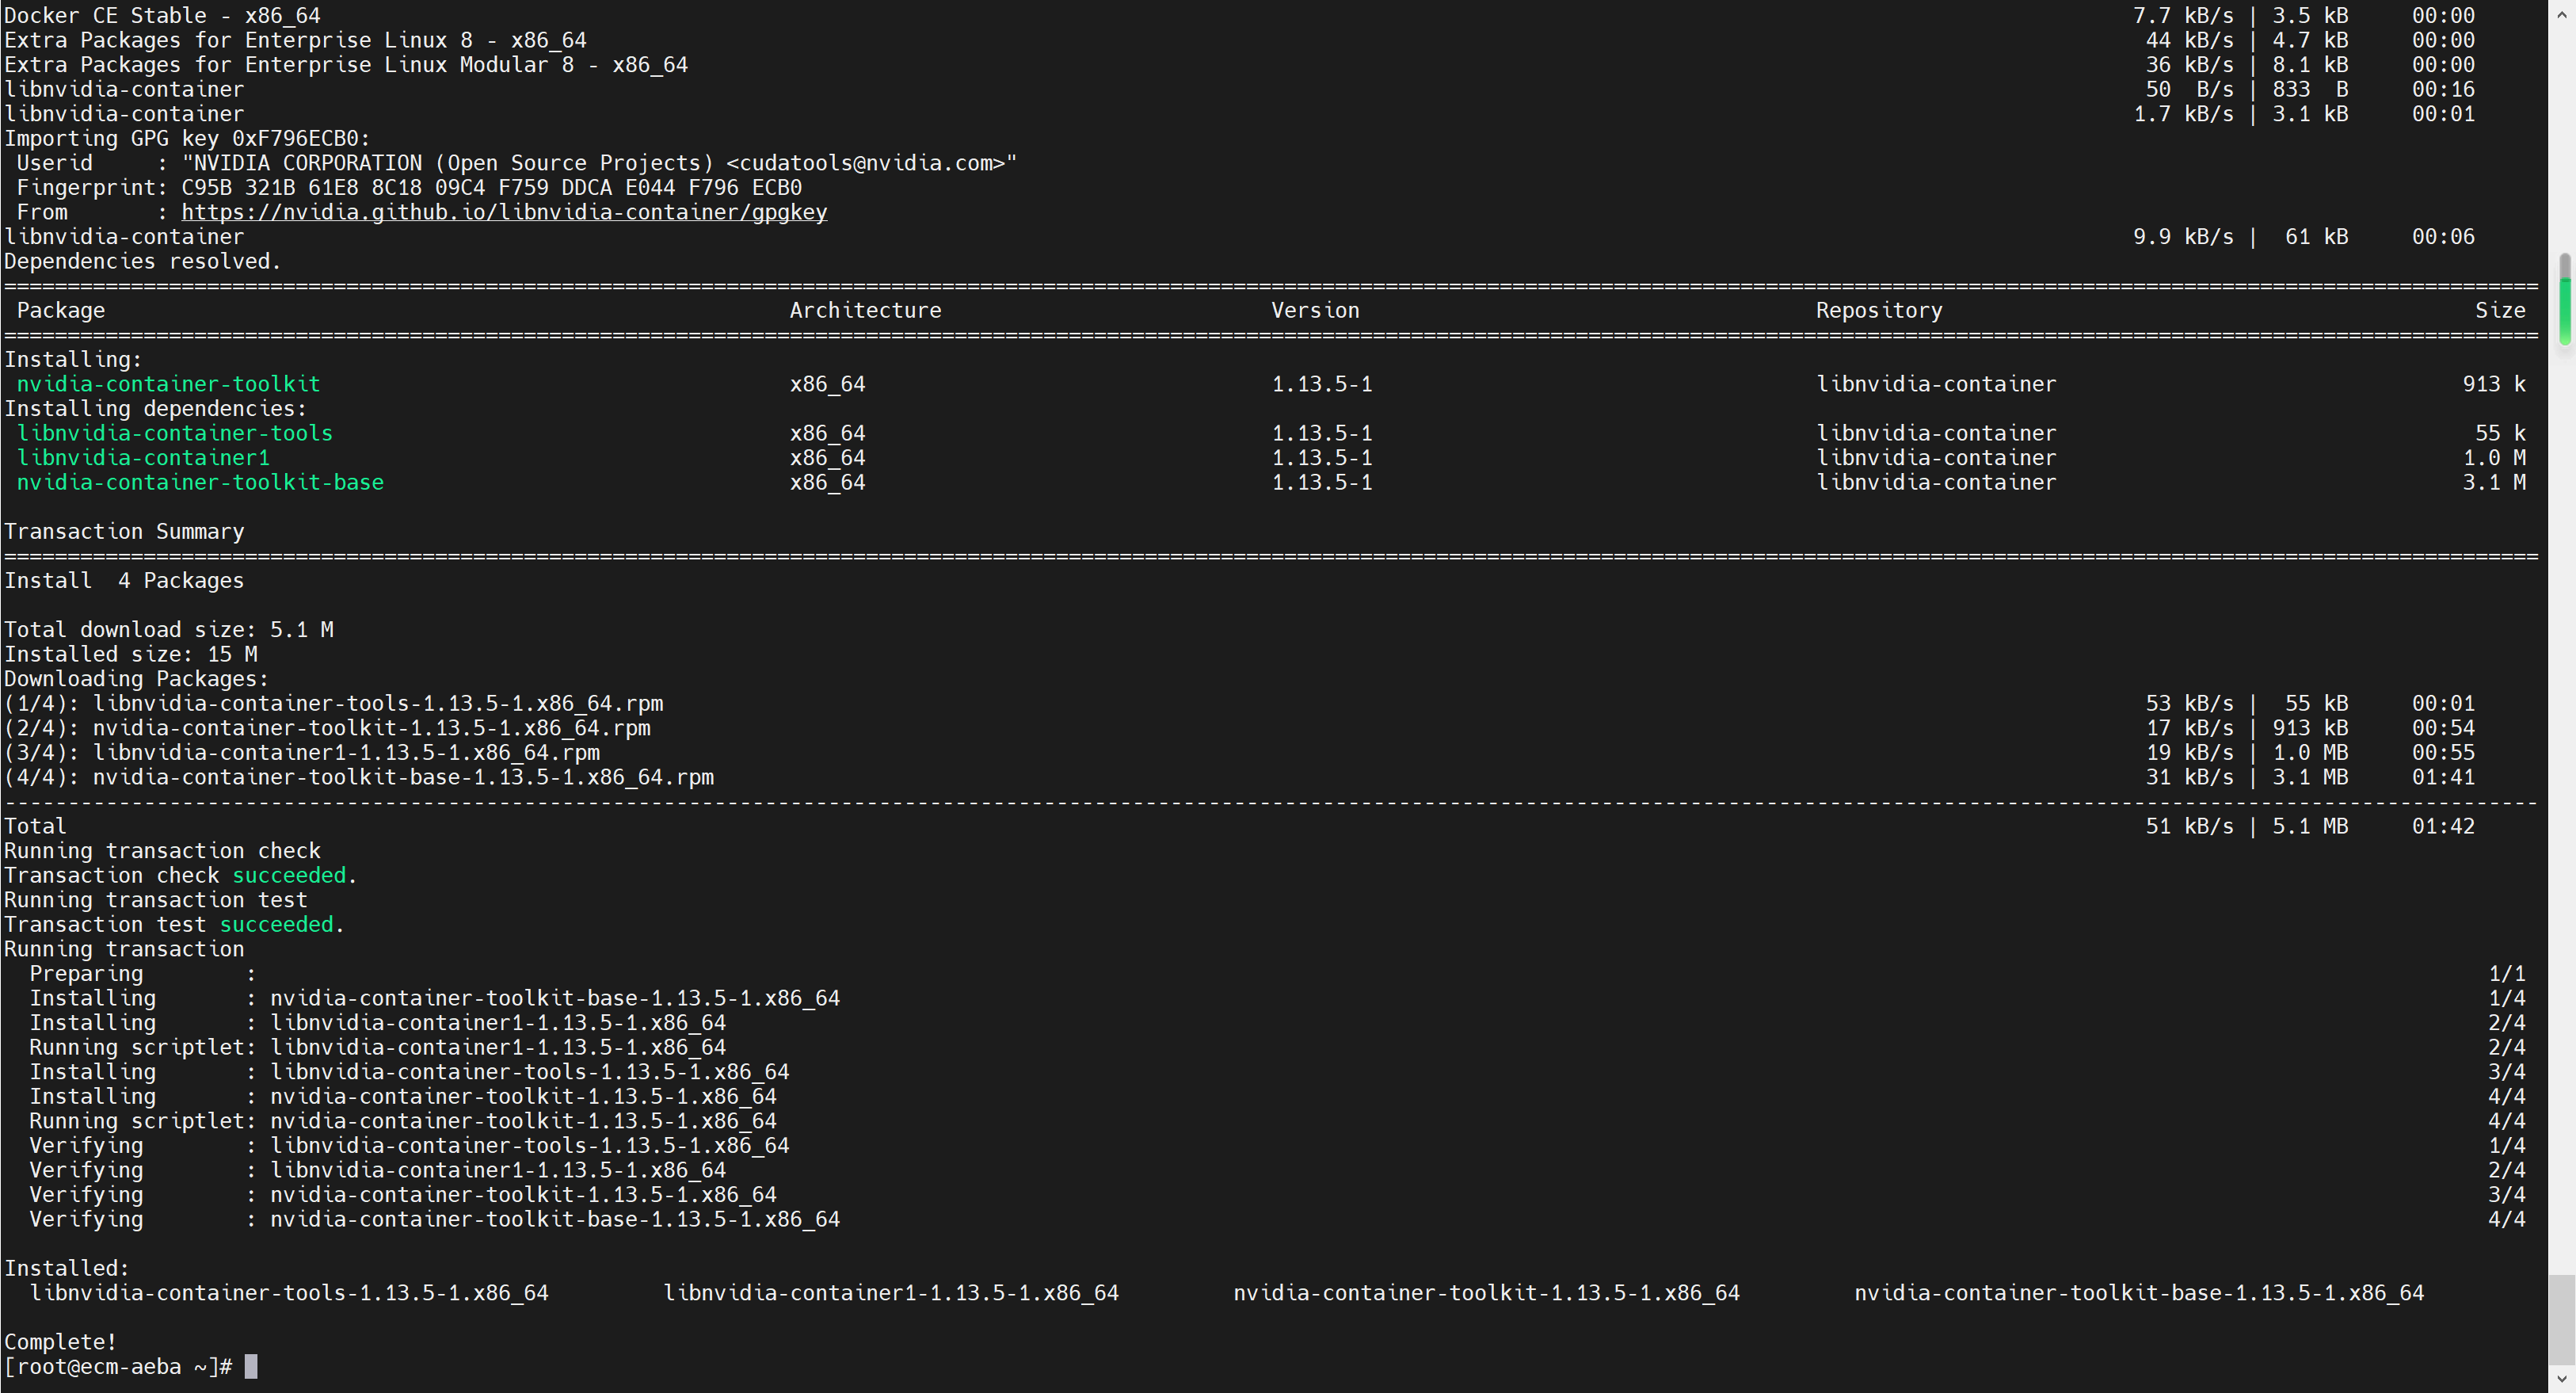2576x1393 pixels.
Task: Click green 'succeeded' after Transaction check
Action: coord(289,875)
